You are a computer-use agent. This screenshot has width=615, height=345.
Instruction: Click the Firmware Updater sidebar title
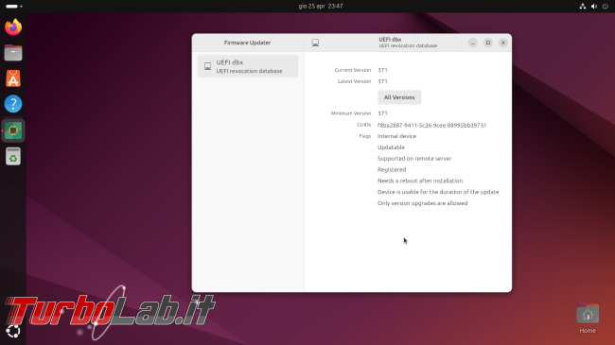[248, 43]
